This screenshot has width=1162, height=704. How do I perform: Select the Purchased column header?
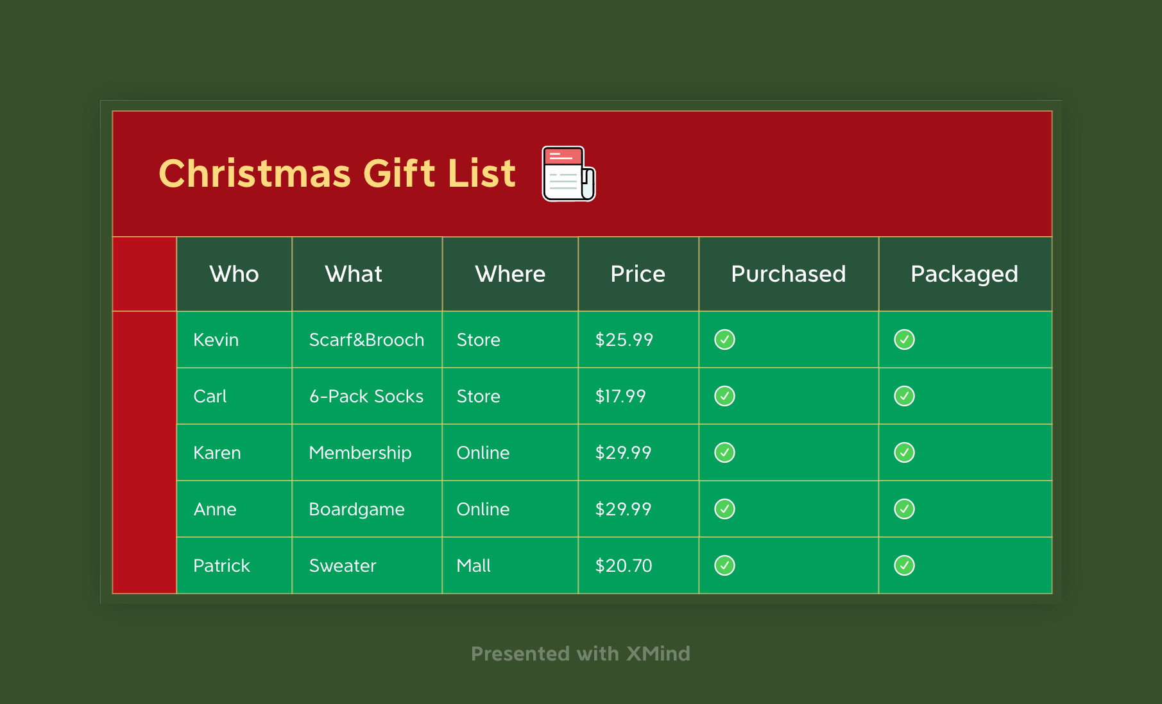(789, 274)
